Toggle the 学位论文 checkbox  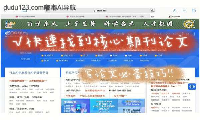[62, 56]
